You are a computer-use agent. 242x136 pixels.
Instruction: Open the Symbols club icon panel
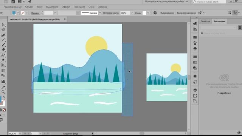tap(195, 49)
